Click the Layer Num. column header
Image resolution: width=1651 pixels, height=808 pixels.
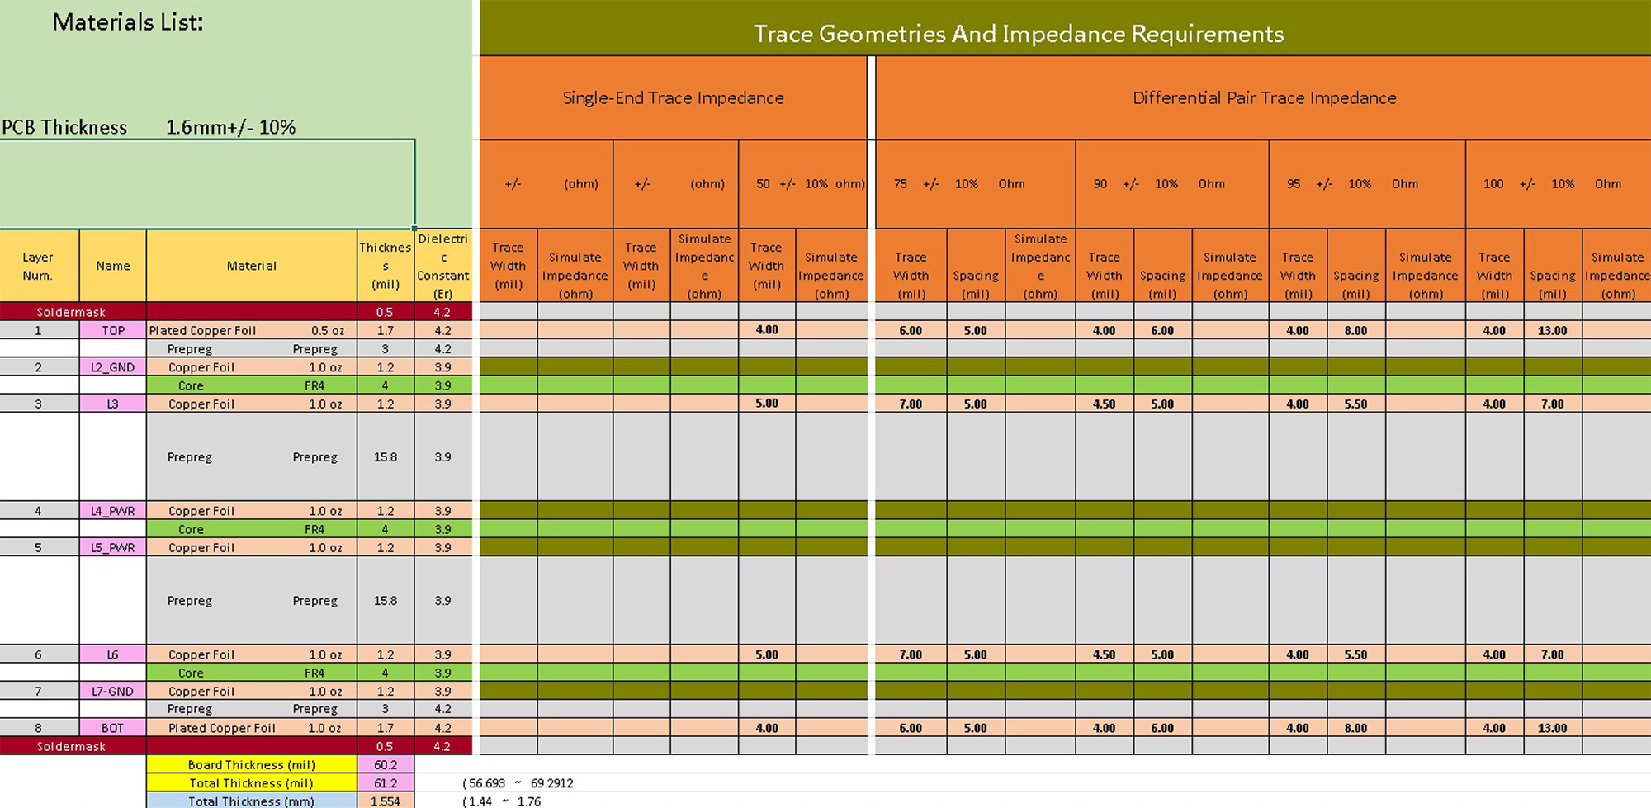pyautogui.click(x=38, y=266)
